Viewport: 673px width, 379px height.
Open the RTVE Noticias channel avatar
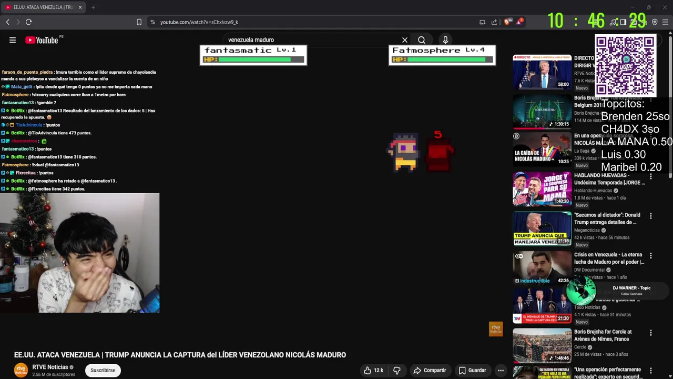coord(21,371)
